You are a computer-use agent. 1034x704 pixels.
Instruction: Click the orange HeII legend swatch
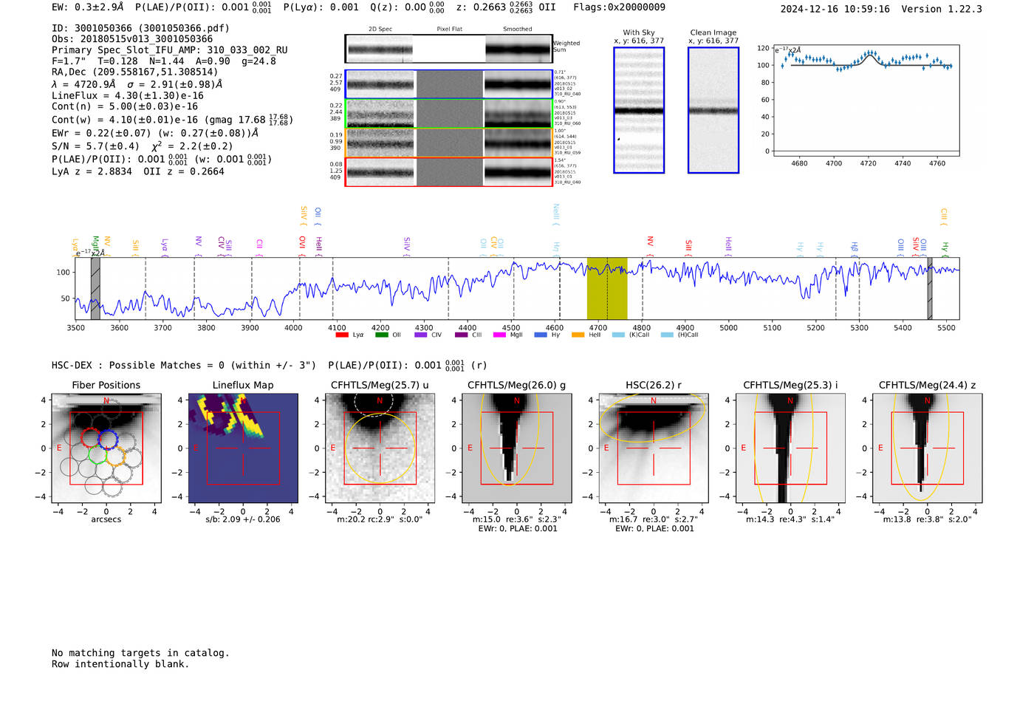pos(578,335)
